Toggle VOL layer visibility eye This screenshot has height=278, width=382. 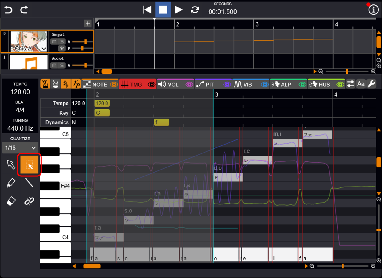pyautogui.click(x=189, y=85)
